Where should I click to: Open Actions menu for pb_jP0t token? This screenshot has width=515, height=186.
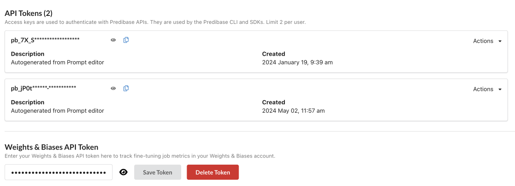(483, 89)
